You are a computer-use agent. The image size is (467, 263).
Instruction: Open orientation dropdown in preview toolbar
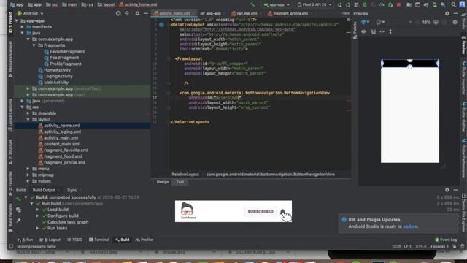click(x=380, y=22)
